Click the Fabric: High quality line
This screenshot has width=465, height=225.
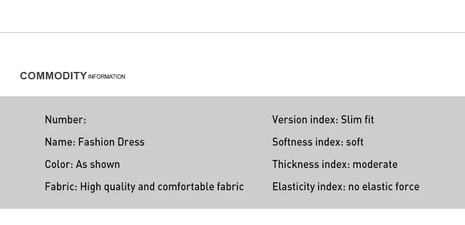click(144, 187)
